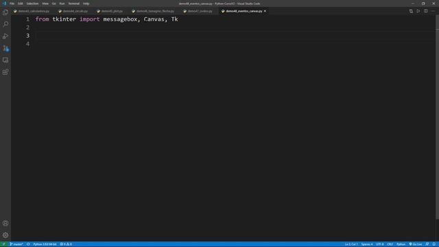Click the word tkinter in line 1
This screenshot has height=247, width=439.
pyautogui.click(x=64, y=19)
